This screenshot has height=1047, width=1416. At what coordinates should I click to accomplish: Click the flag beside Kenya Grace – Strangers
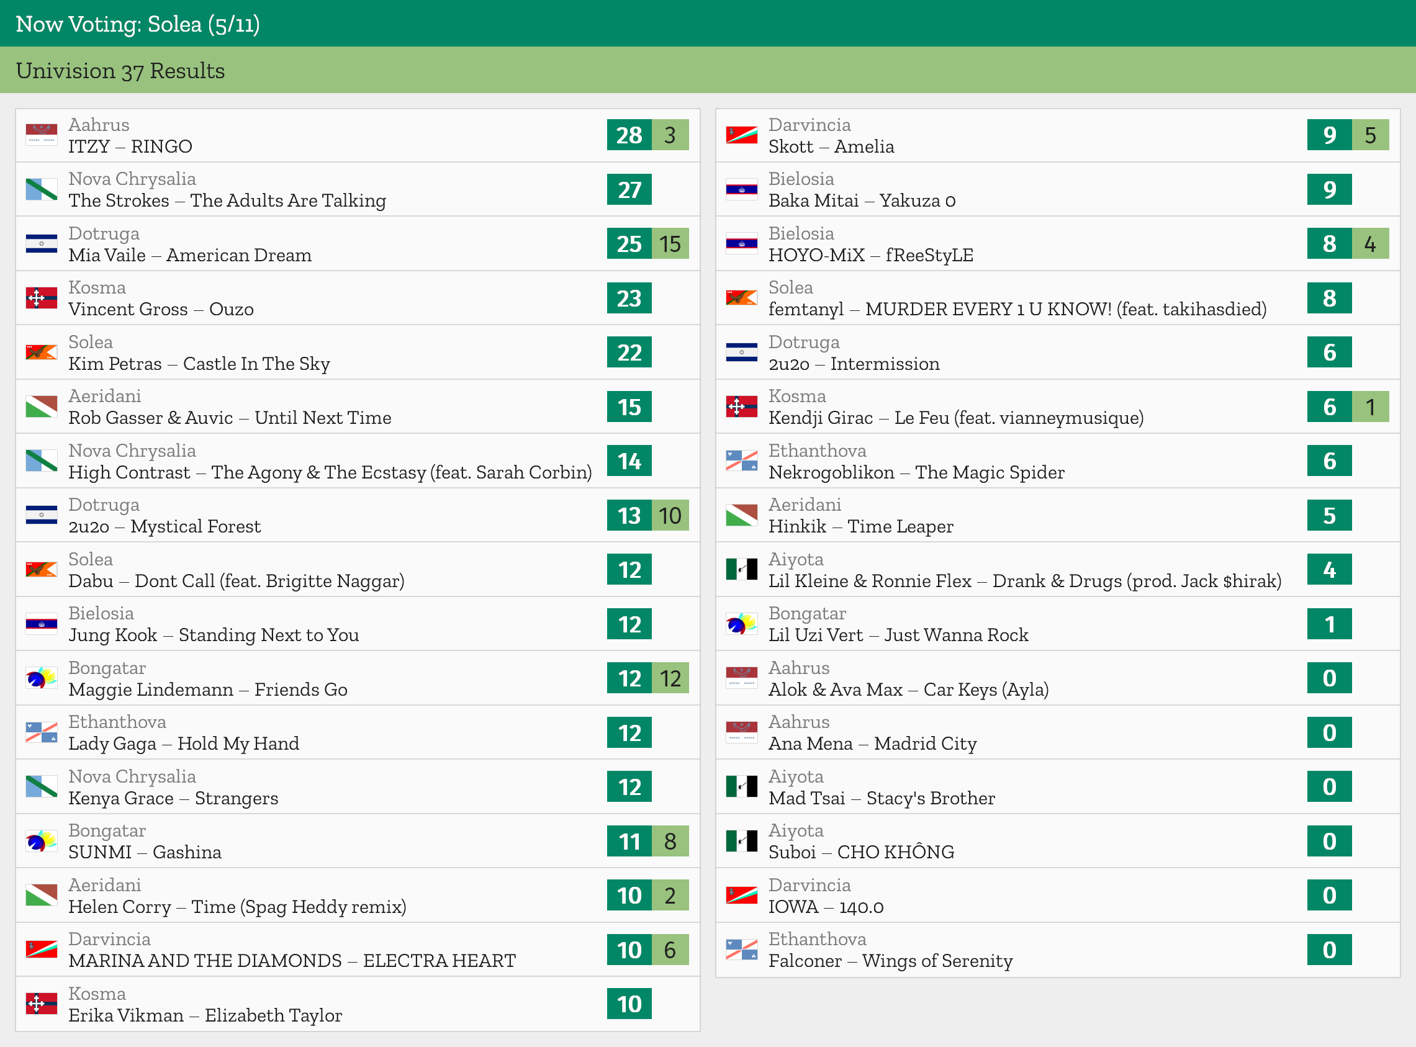tap(41, 786)
